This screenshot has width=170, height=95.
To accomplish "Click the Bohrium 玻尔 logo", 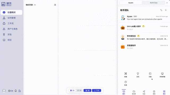I will click(x=6, y=4).
